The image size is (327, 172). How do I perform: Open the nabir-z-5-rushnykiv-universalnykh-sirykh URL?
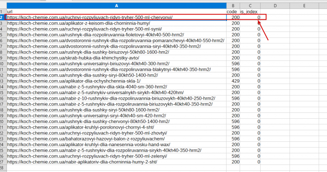(95, 92)
